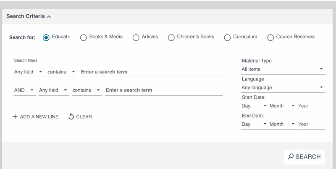Click the first search term input
336x169 pixels.
tap(151, 72)
